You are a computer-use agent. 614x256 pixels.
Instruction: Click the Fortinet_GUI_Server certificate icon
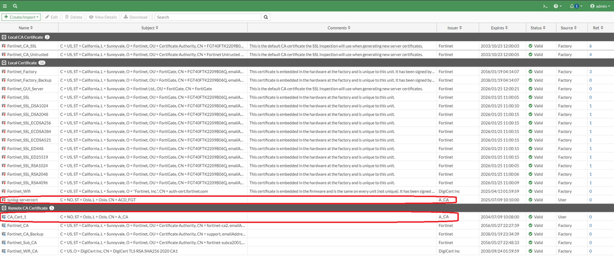coord(4,89)
